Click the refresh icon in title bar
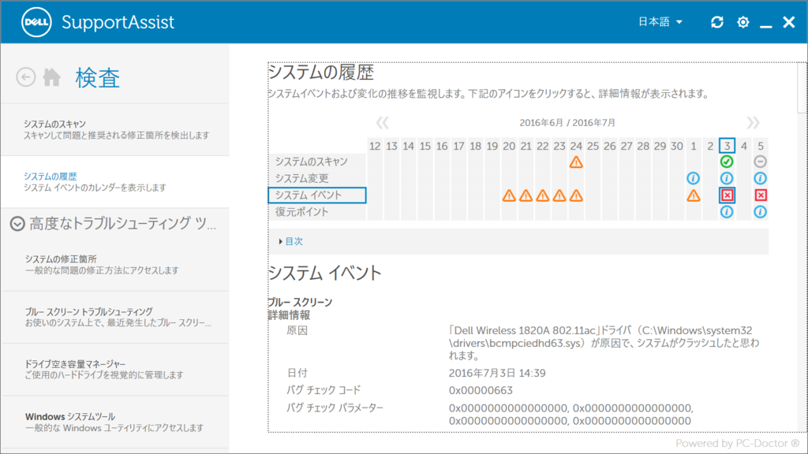808x454 pixels. pyautogui.click(x=716, y=22)
